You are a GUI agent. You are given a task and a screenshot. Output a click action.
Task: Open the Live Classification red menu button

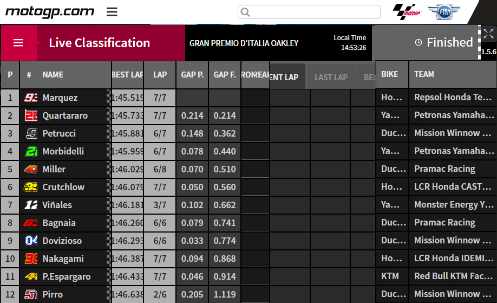pos(18,43)
